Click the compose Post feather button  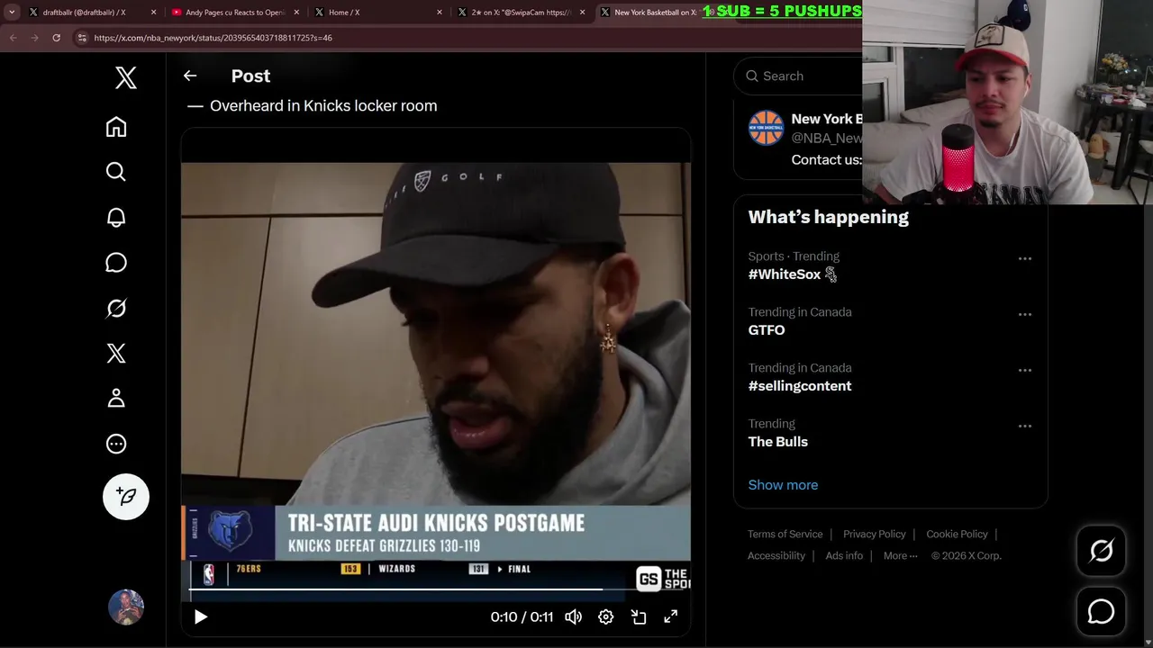click(x=126, y=496)
